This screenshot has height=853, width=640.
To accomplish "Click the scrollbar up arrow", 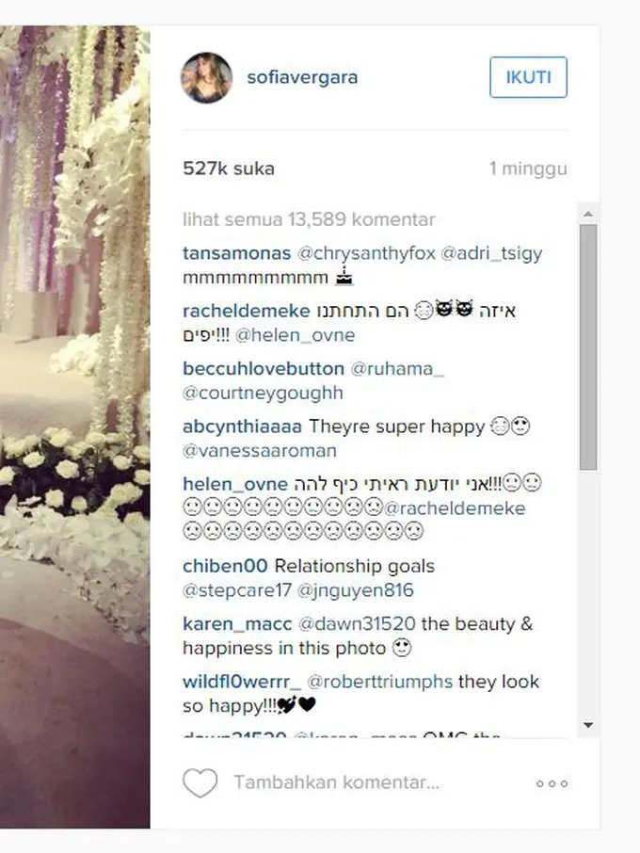I will click(x=588, y=215).
